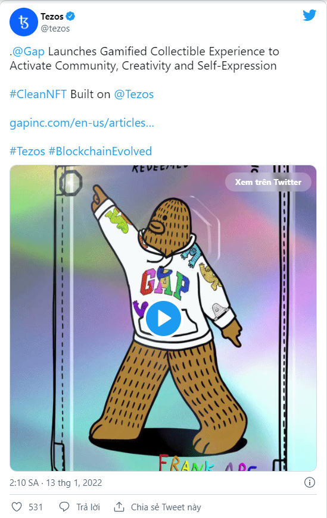Screen dimensions: 327x518
Task: Open the #CleanNFT hashtag
Action: pyautogui.click(x=38, y=94)
